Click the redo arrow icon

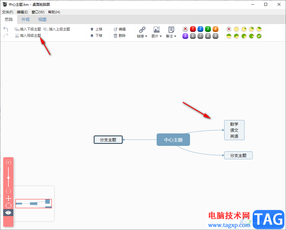pos(6,35)
